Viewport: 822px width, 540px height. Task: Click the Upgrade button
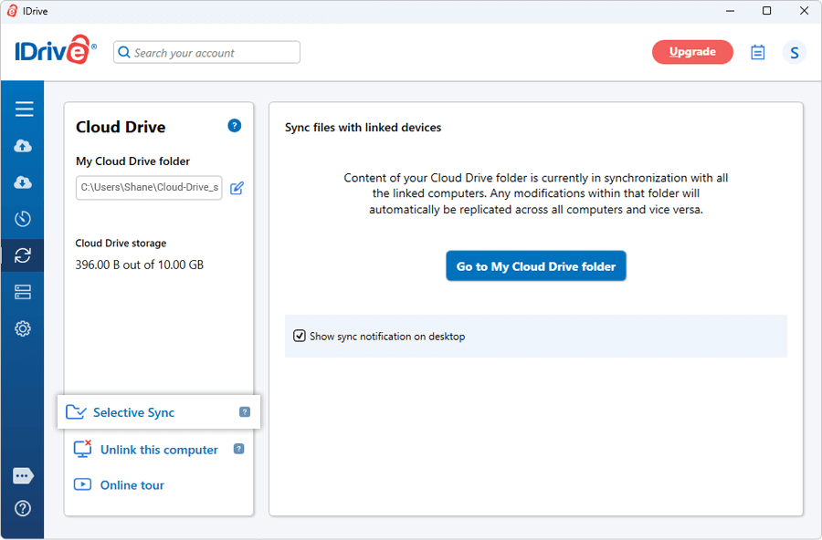click(x=691, y=52)
